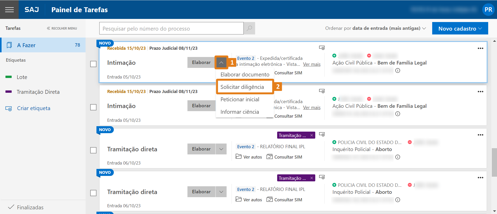The image size is (497, 214).
Task: Focus the process number search field
Action: click(x=171, y=28)
